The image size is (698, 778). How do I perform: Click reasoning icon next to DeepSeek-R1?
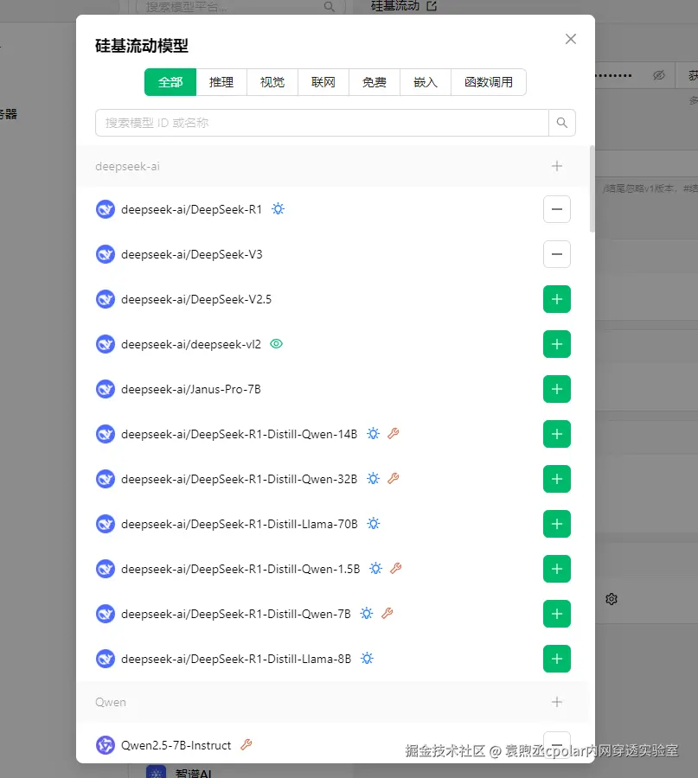278,209
